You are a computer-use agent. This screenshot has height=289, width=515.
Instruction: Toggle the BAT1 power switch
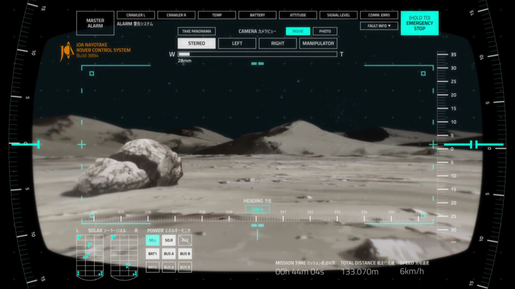click(x=152, y=254)
